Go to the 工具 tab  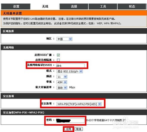point(103,6)
